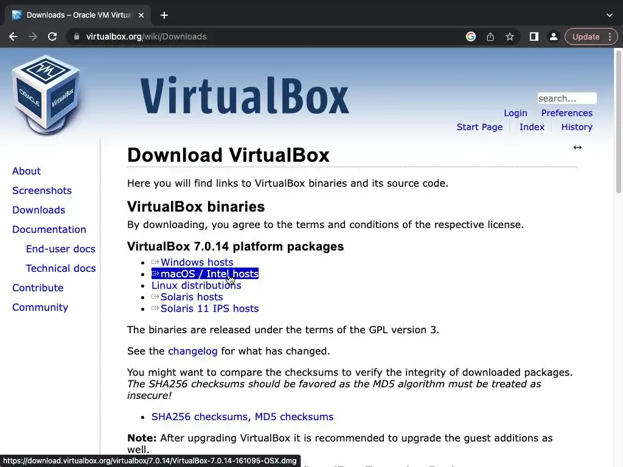Click the search input box
The image size is (623, 467).
pyautogui.click(x=567, y=98)
